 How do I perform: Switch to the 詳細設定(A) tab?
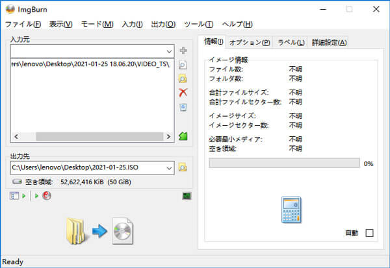(x=329, y=42)
